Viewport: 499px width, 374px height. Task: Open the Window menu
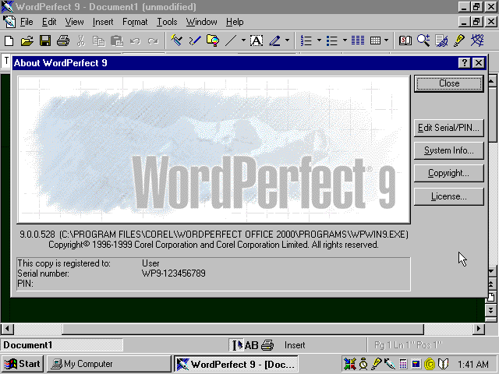pos(201,22)
